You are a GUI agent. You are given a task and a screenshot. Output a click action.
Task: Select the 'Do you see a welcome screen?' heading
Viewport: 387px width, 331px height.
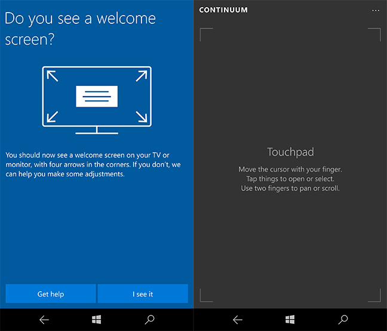tap(80, 29)
